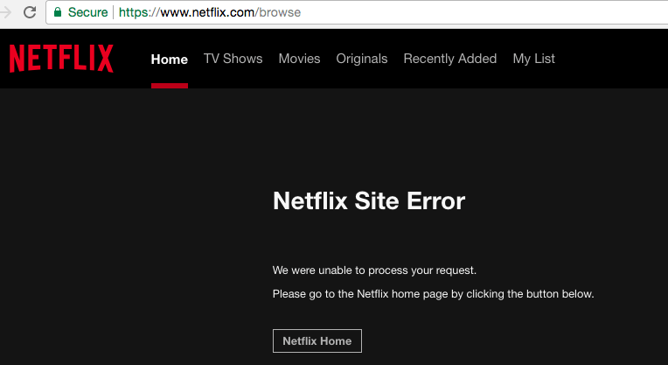Screen dimensions: 668x365
Task: Click the forward arrow icon
Action: (5, 12)
